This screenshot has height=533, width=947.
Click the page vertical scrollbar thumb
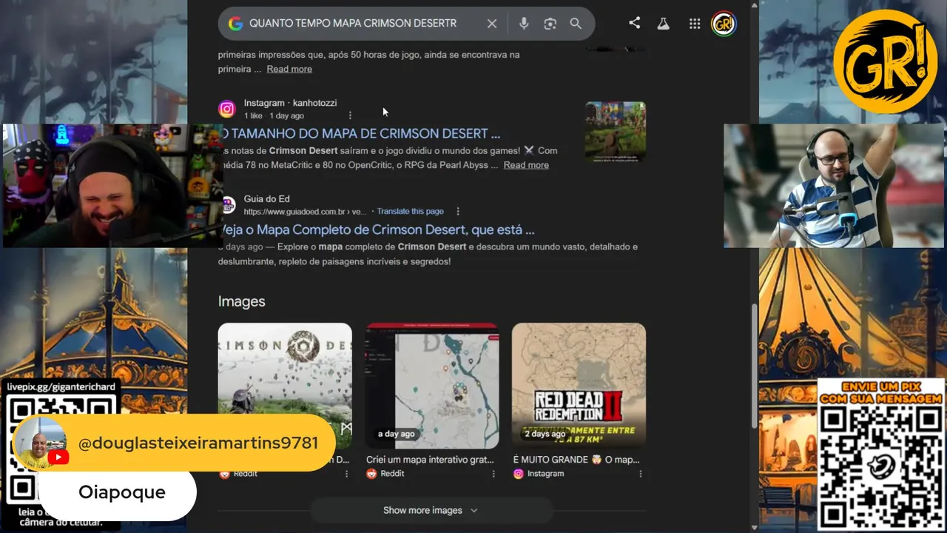[x=754, y=366]
